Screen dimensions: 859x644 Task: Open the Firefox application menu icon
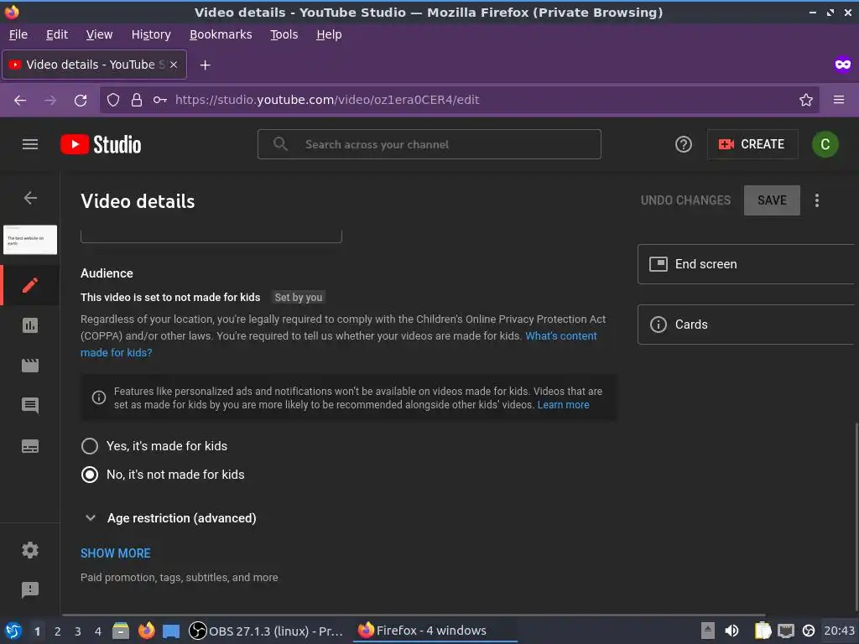pyautogui.click(x=839, y=100)
